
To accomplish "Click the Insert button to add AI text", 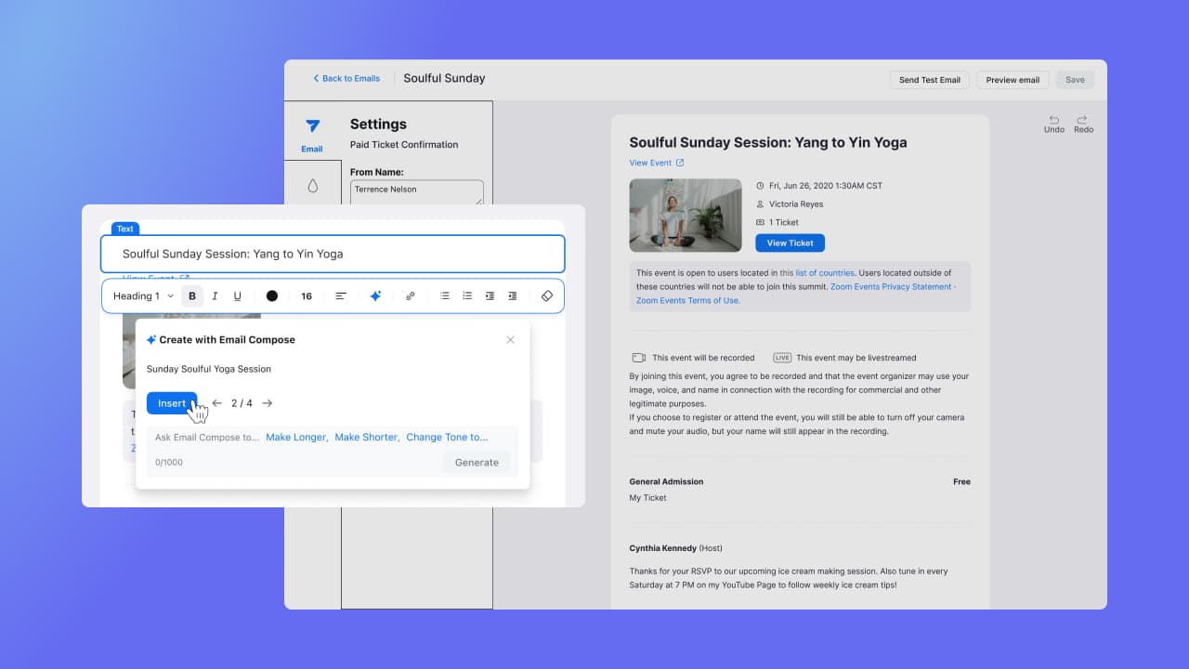I will pos(172,402).
